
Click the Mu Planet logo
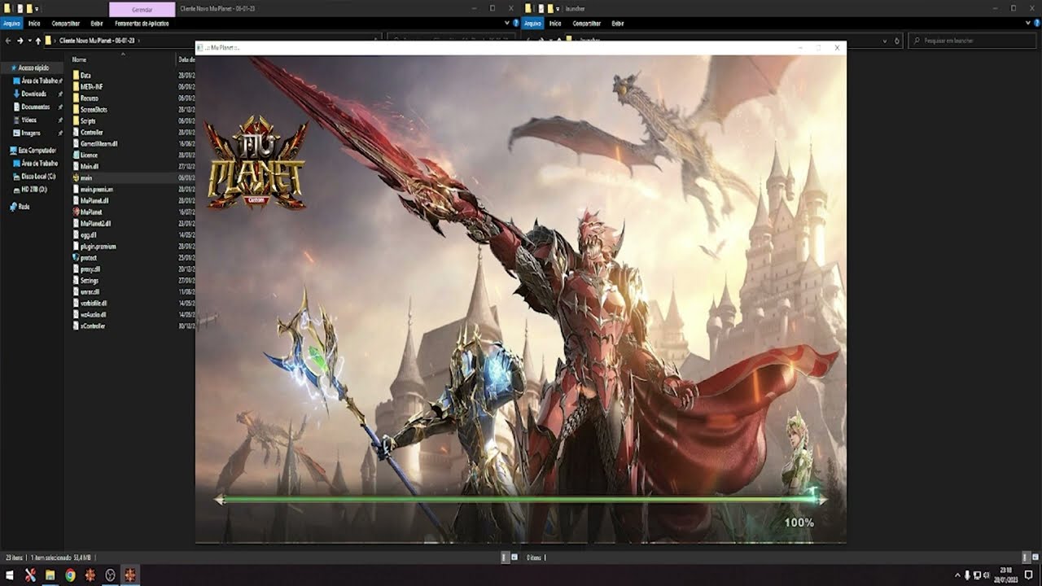[256, 163]
